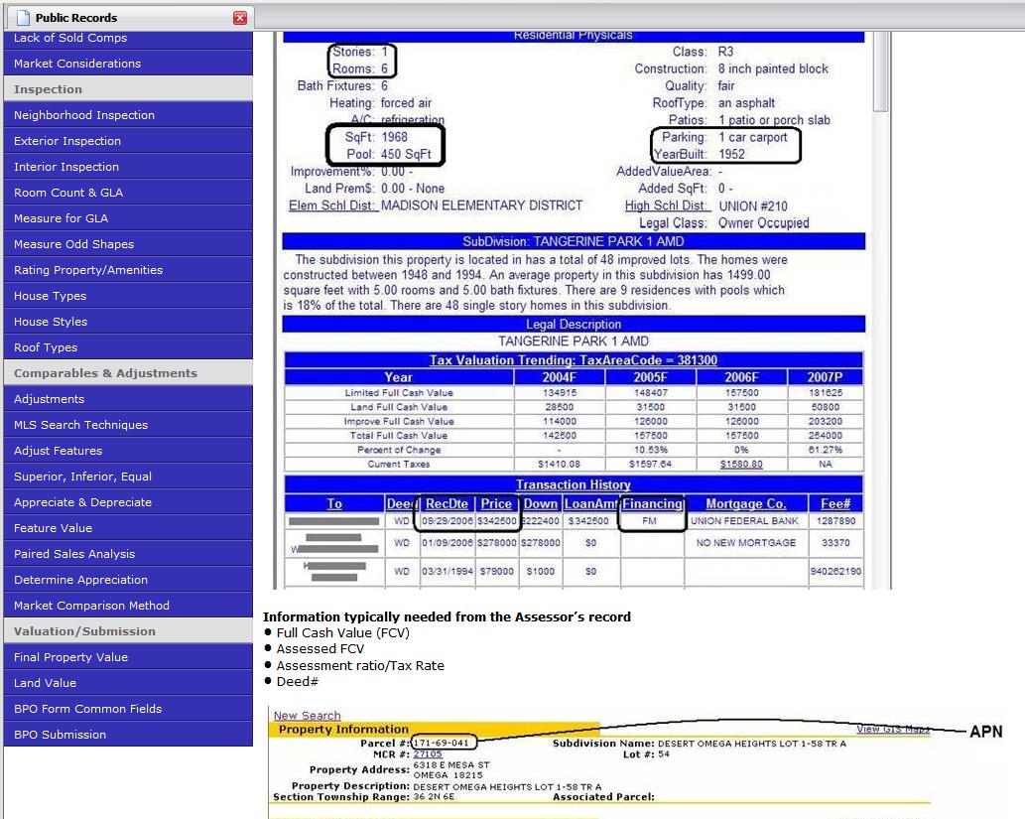Open Adjustments item
1025x819 pixels.
coord(128,399)
